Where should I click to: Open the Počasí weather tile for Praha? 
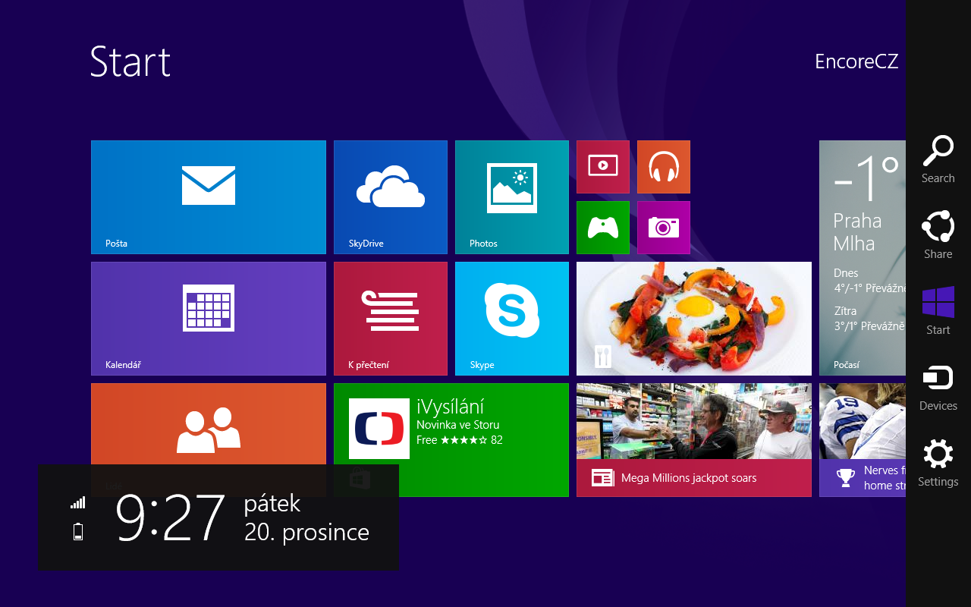(x=863, y=258)
